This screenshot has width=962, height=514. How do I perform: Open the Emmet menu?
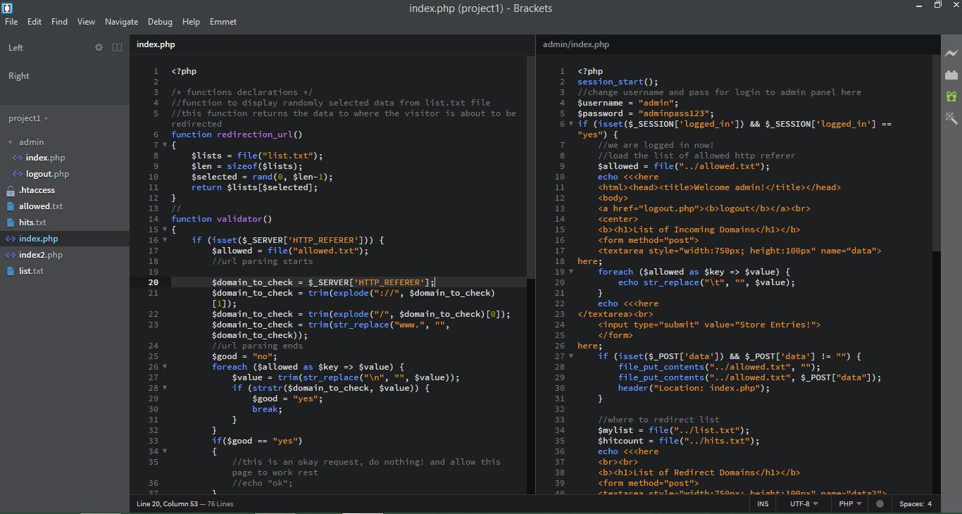(x=223, y=22)
